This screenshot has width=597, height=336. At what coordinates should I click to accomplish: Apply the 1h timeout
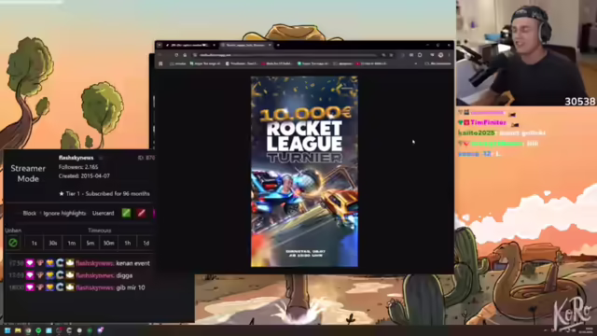pos(127,243)
